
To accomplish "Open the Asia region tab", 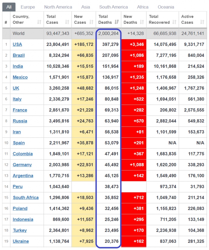I will tap(86, 7).
